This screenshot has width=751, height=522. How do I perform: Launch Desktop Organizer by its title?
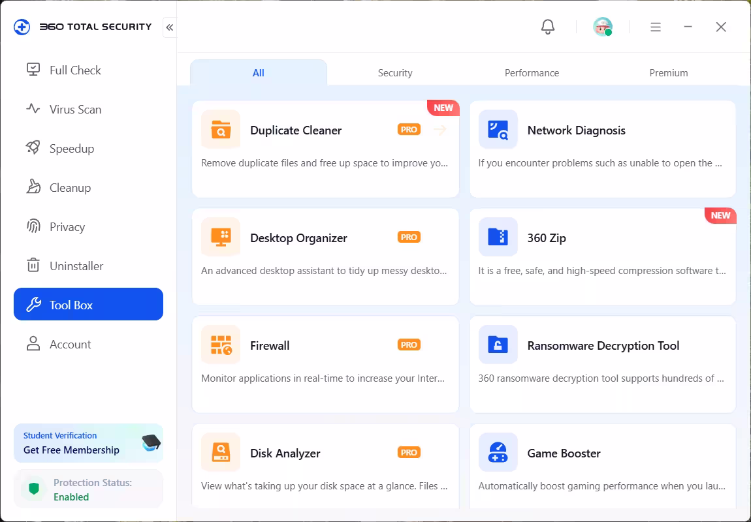coord(298,238)
